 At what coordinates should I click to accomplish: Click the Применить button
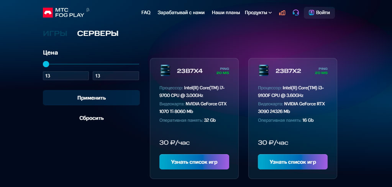91,98
